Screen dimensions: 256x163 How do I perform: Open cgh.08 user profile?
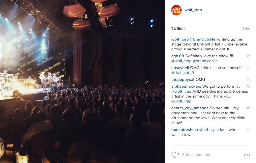[178, 56]
